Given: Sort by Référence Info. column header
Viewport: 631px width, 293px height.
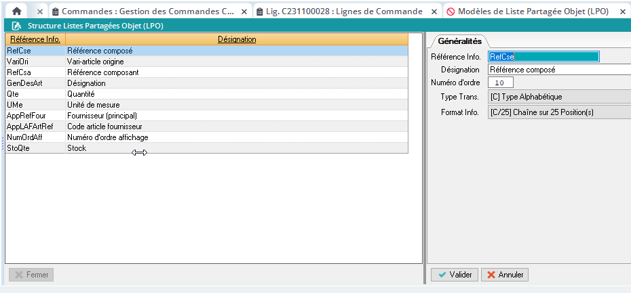Looking at the screenshot, I should click(35, 39).
